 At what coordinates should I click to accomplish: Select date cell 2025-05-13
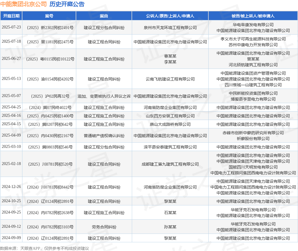[x=11, y=78]
